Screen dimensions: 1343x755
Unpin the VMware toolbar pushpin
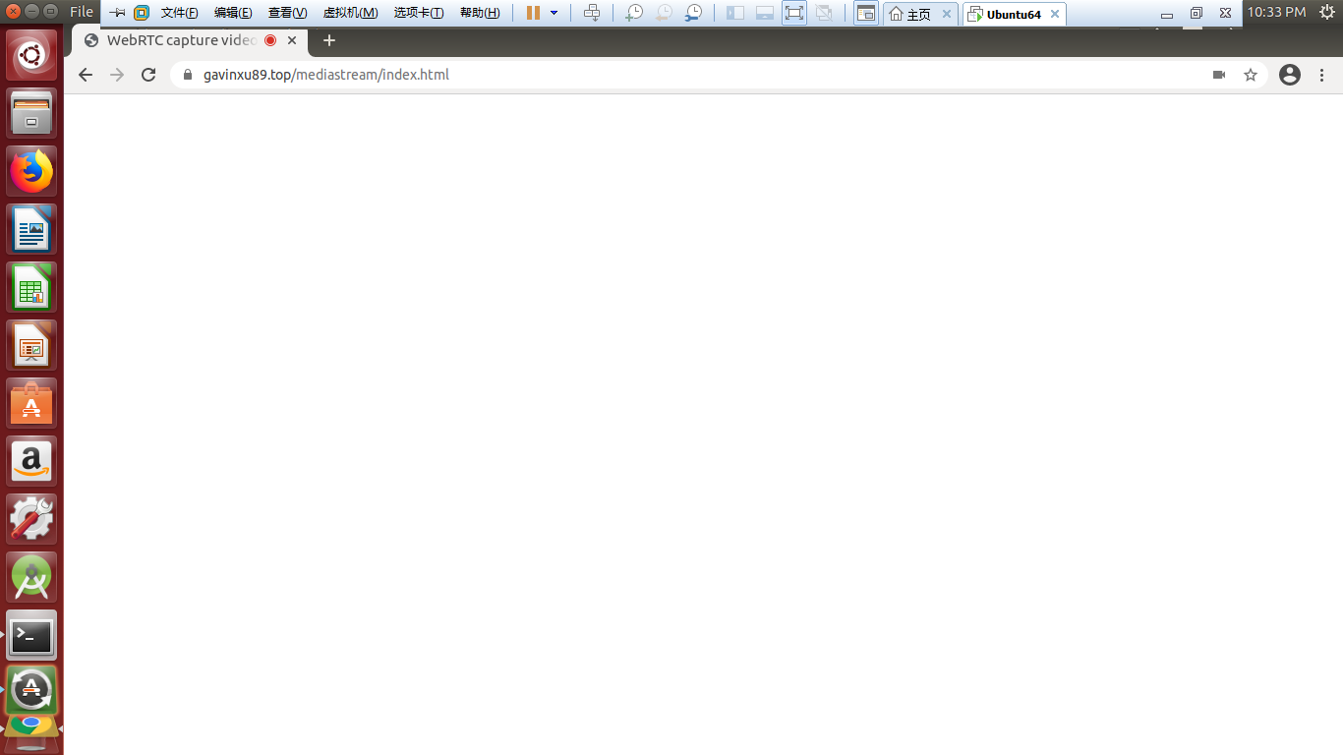117,13
